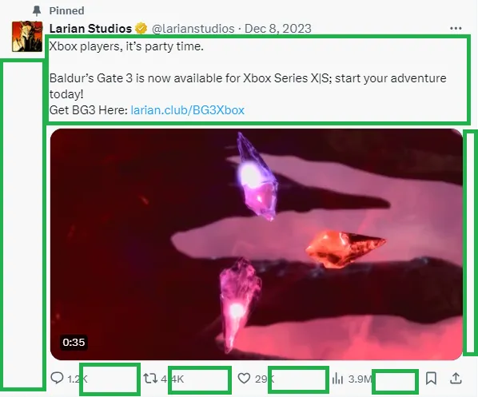The width and height of the screenshot is (478, 397).
Task: Click the 3.9M views count
Action: coord(360,379)
